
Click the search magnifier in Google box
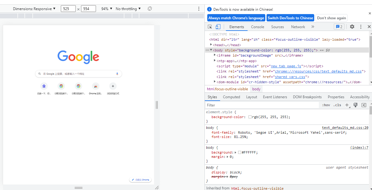click(40, 74)
